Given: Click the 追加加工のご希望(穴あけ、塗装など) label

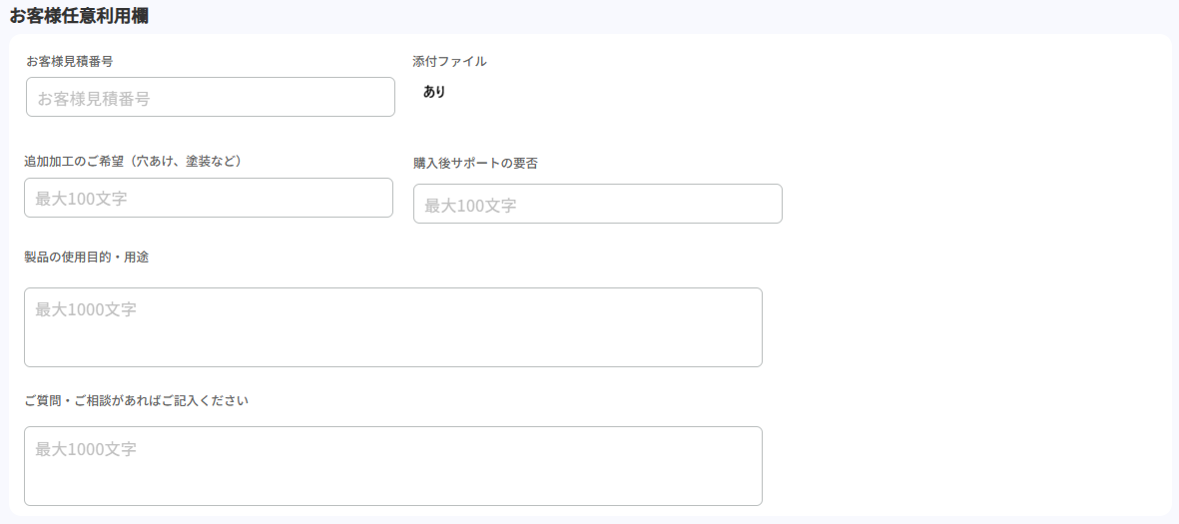Looking at the screenshot, I should (x=134, y=160).
